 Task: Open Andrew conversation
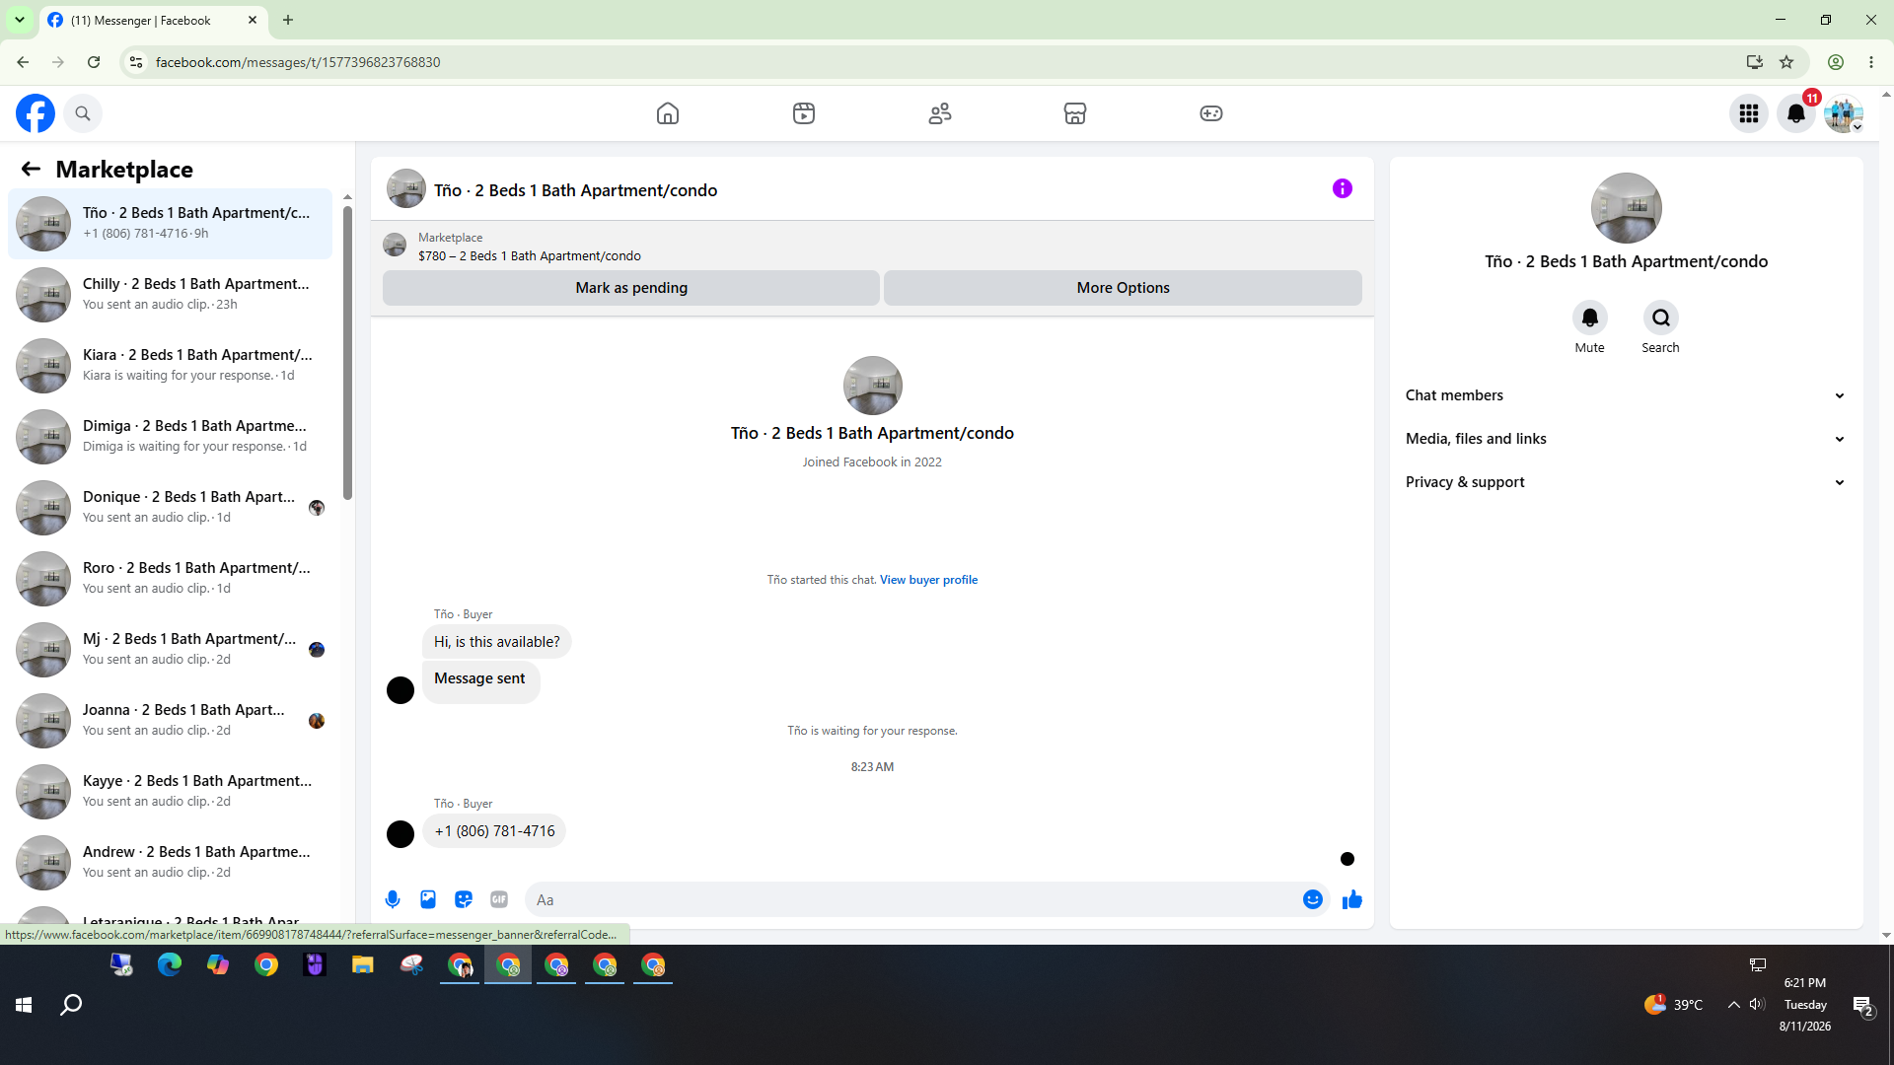[x=171, y=863]
